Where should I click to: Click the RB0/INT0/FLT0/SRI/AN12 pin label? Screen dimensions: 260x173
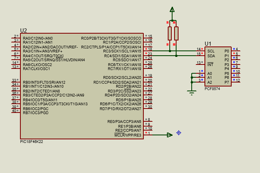(44, 82)
